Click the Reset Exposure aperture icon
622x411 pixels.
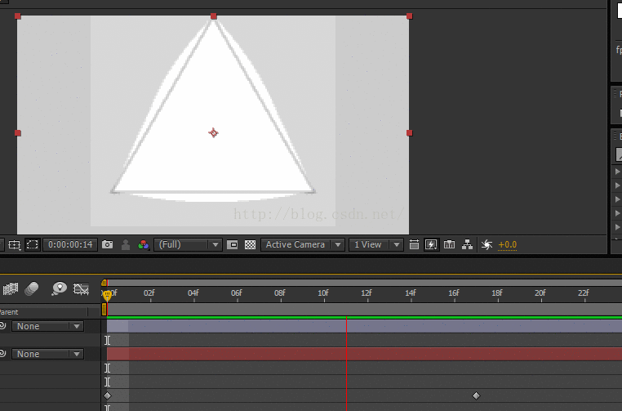tap(486, 244)
